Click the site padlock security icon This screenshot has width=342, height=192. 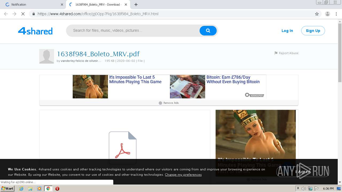[34, 14]
